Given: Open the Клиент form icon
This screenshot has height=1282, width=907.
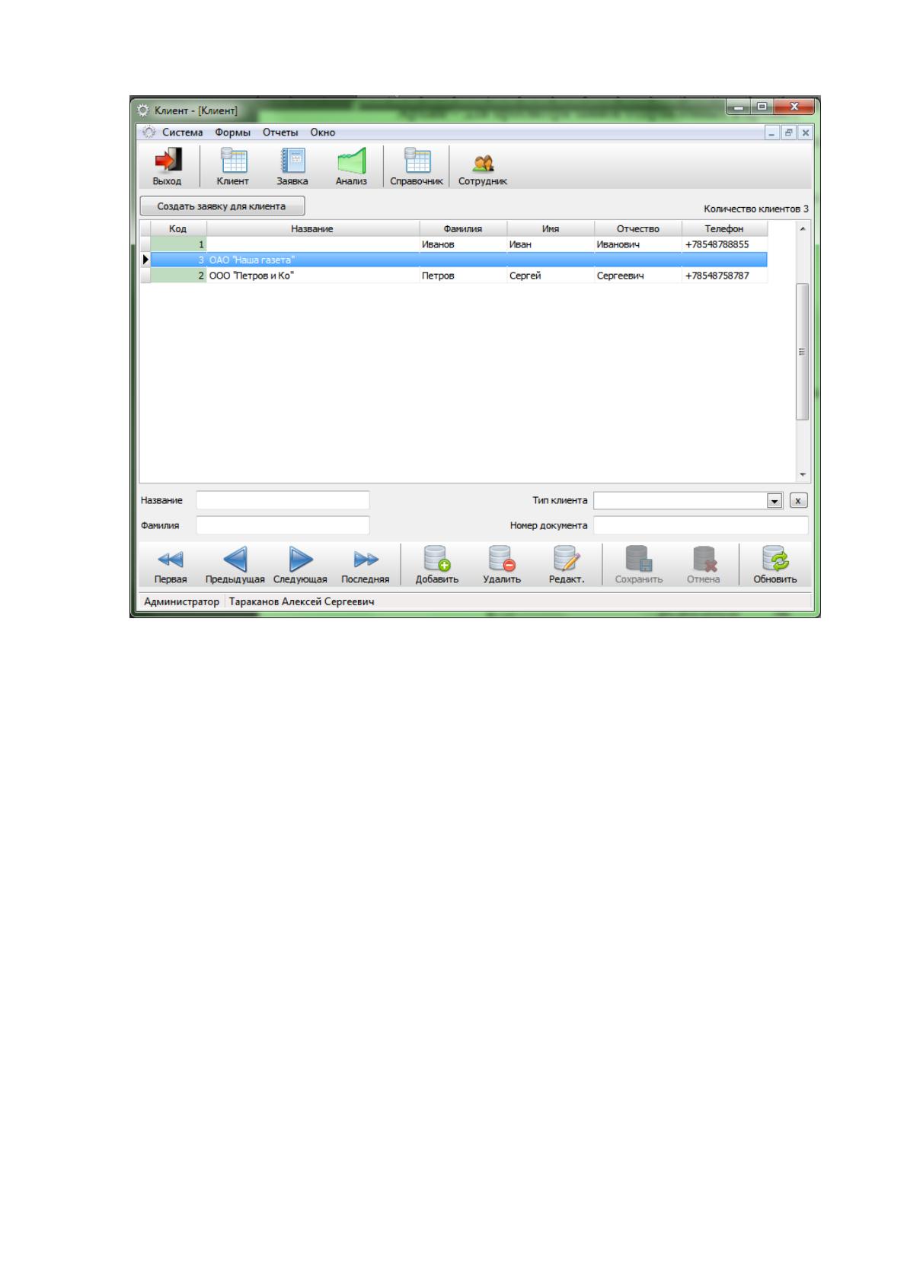Looking at the screenshot, I should pos(233,161).
